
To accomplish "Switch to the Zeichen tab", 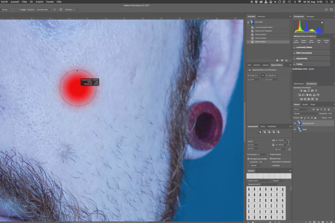I will pyautogui.click(x=257, y=65).
